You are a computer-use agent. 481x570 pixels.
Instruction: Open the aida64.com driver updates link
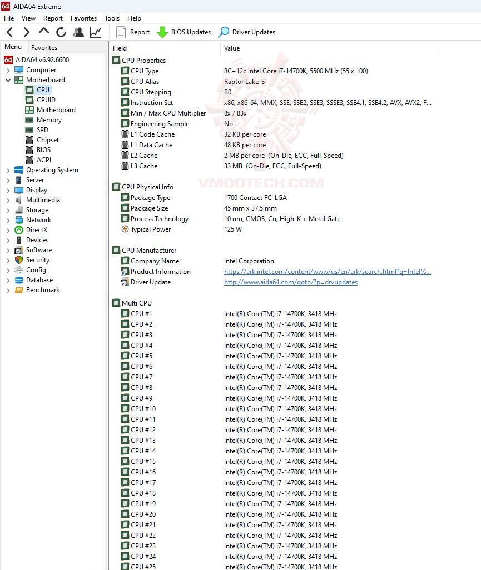(291, 282)
